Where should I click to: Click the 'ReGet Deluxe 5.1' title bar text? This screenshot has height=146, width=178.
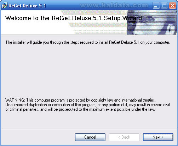pyautogui.click(x=27, y=6)
